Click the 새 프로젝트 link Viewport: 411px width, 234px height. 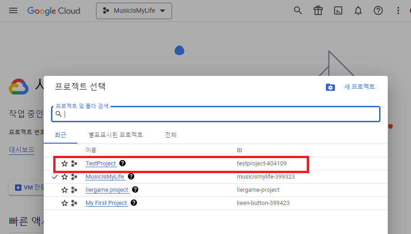coord(360,87)
